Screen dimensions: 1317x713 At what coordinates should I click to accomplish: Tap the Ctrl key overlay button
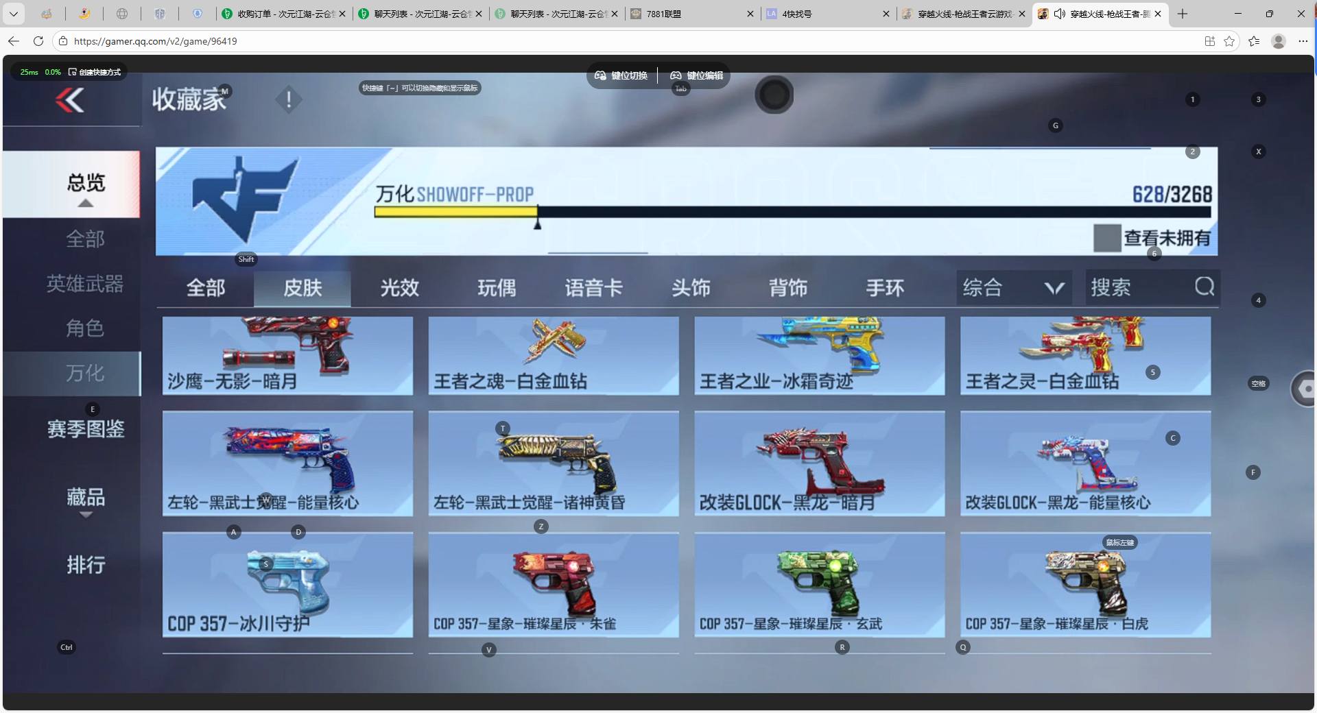tap(67, 647)
